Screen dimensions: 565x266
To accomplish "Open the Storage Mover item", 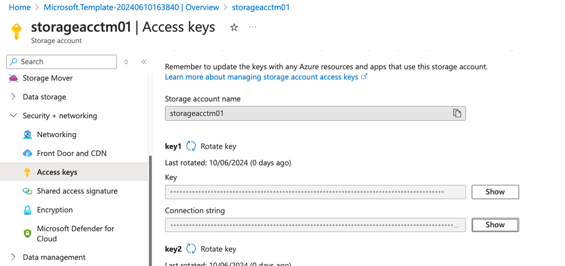I will coord(47,78).
